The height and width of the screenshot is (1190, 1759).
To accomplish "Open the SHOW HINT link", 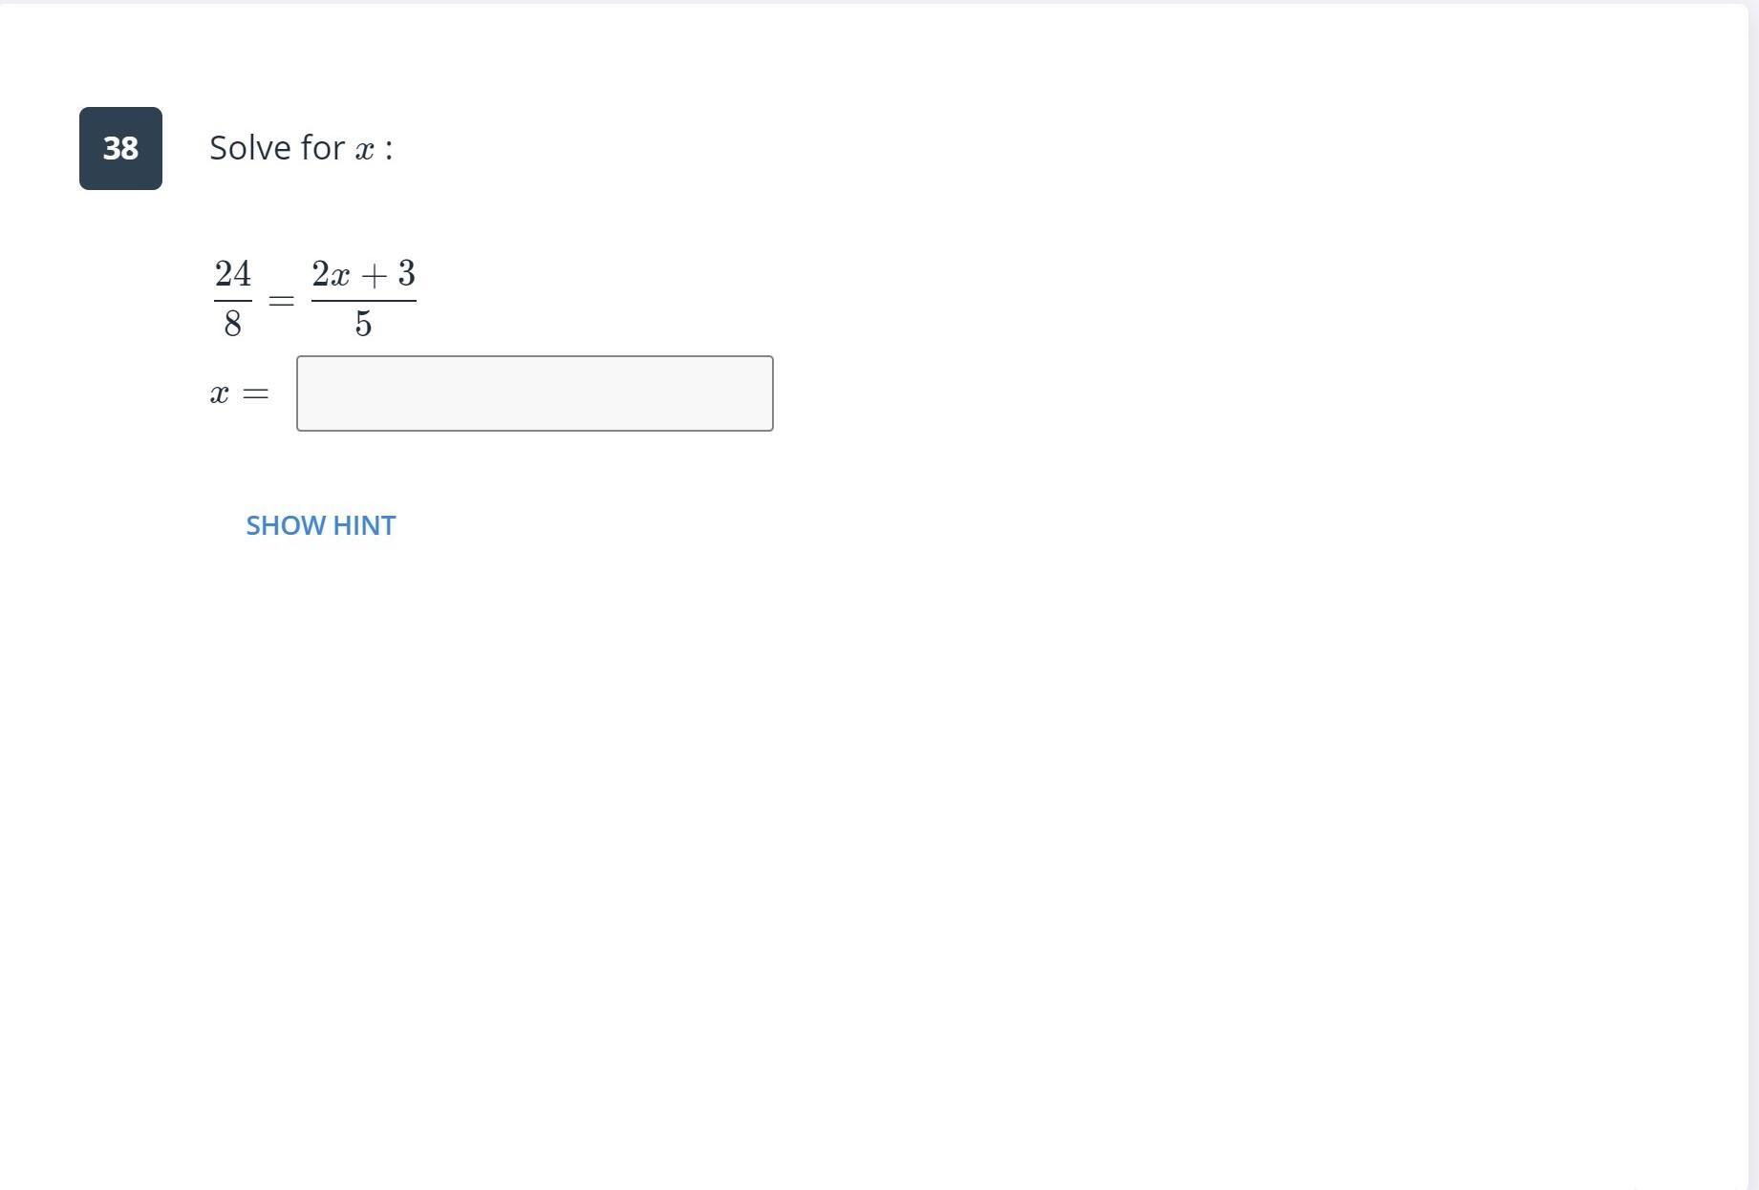I will coord(320,525).
